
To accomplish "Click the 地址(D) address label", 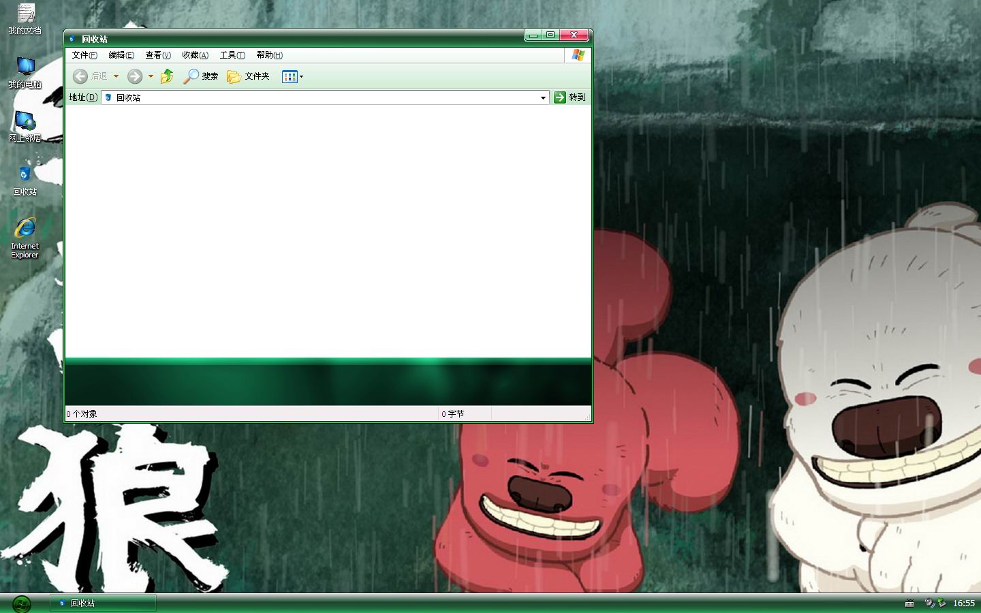I will 83,97.
